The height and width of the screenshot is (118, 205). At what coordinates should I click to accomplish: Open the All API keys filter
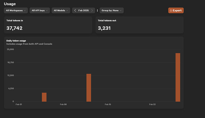click(40, 10)
